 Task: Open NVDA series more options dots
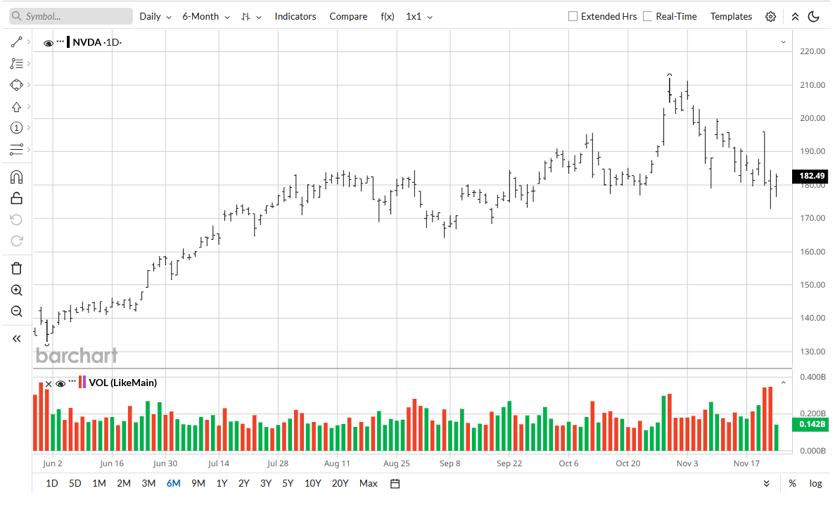point(60,41)
